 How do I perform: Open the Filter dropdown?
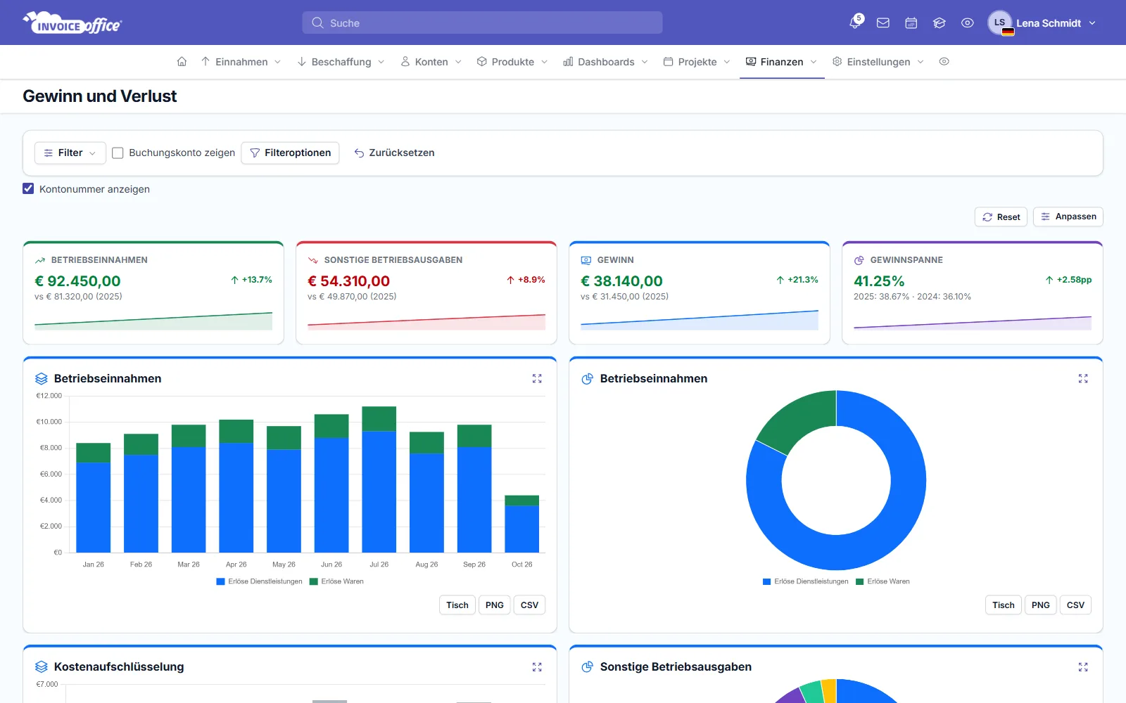(x=70, y=153)
